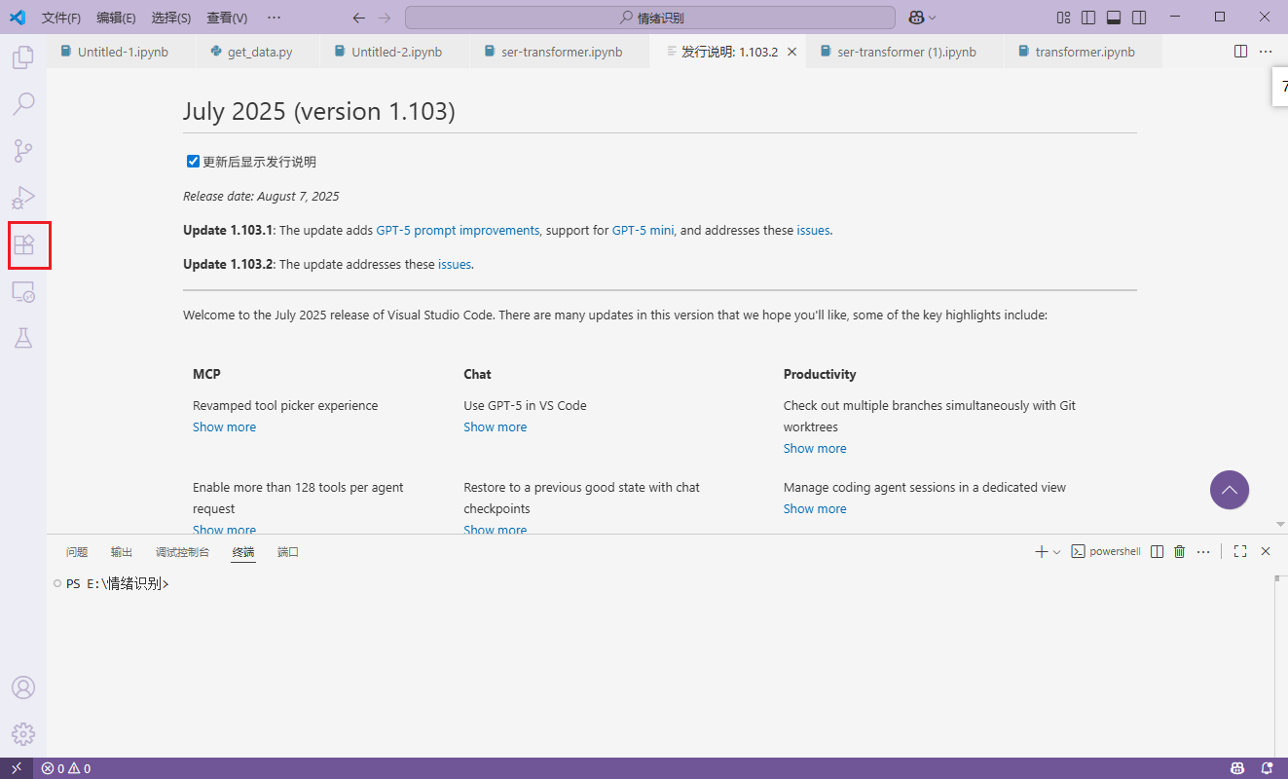Click the 情绪识别 command center search box
Viewport: 1288px width, 779px height.
[650, 18]
